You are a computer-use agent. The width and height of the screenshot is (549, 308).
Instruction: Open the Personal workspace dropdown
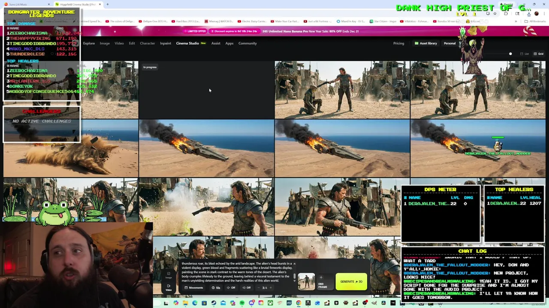pyautogui.click(x=450, y=43)
